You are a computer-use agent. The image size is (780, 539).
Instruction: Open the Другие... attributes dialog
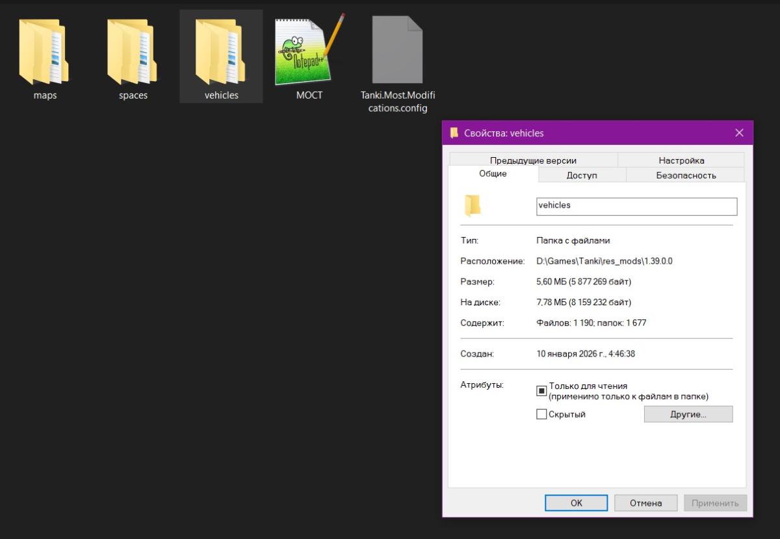688,414
